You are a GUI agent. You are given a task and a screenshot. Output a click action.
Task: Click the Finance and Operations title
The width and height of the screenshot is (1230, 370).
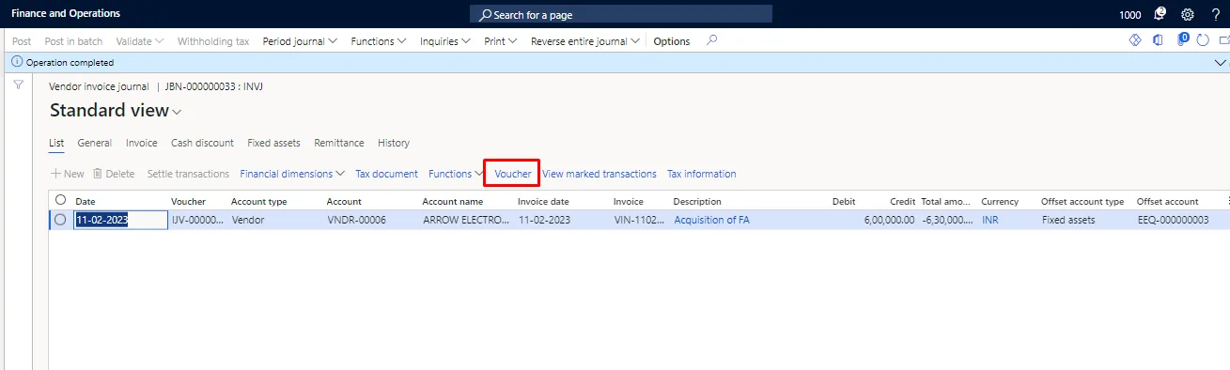click(x=66, y=14)
